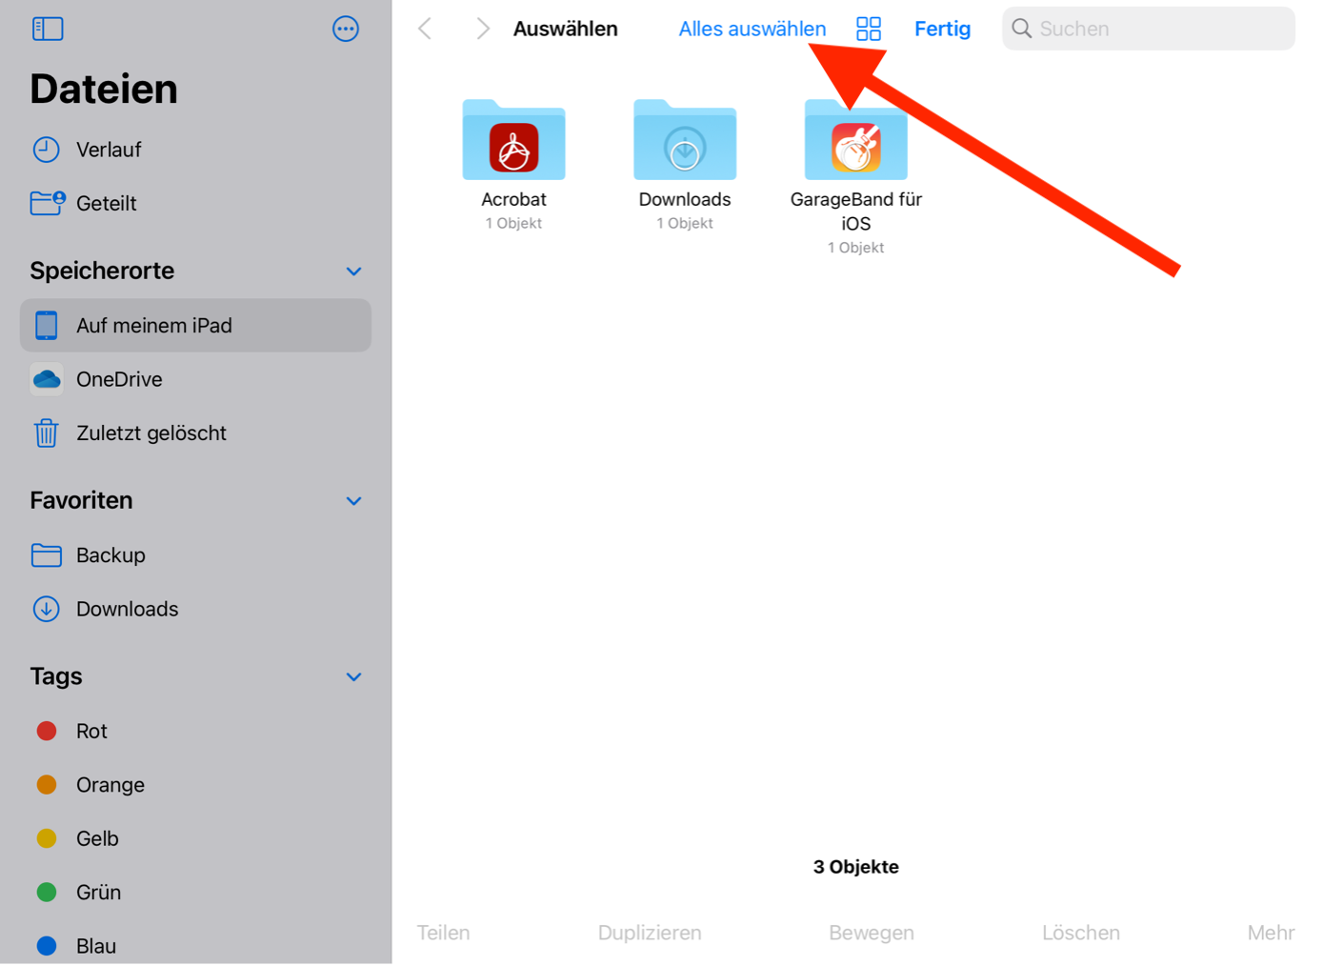The width and height of the screenshot is (1324, 966).
Task: Open Geteilt in the sidebar
Action: pos(106,203)
